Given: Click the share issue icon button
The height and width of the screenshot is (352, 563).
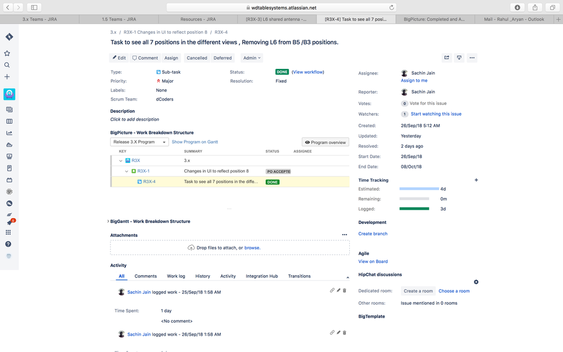Looking at the screenshot, I should (x=447, y=58).
